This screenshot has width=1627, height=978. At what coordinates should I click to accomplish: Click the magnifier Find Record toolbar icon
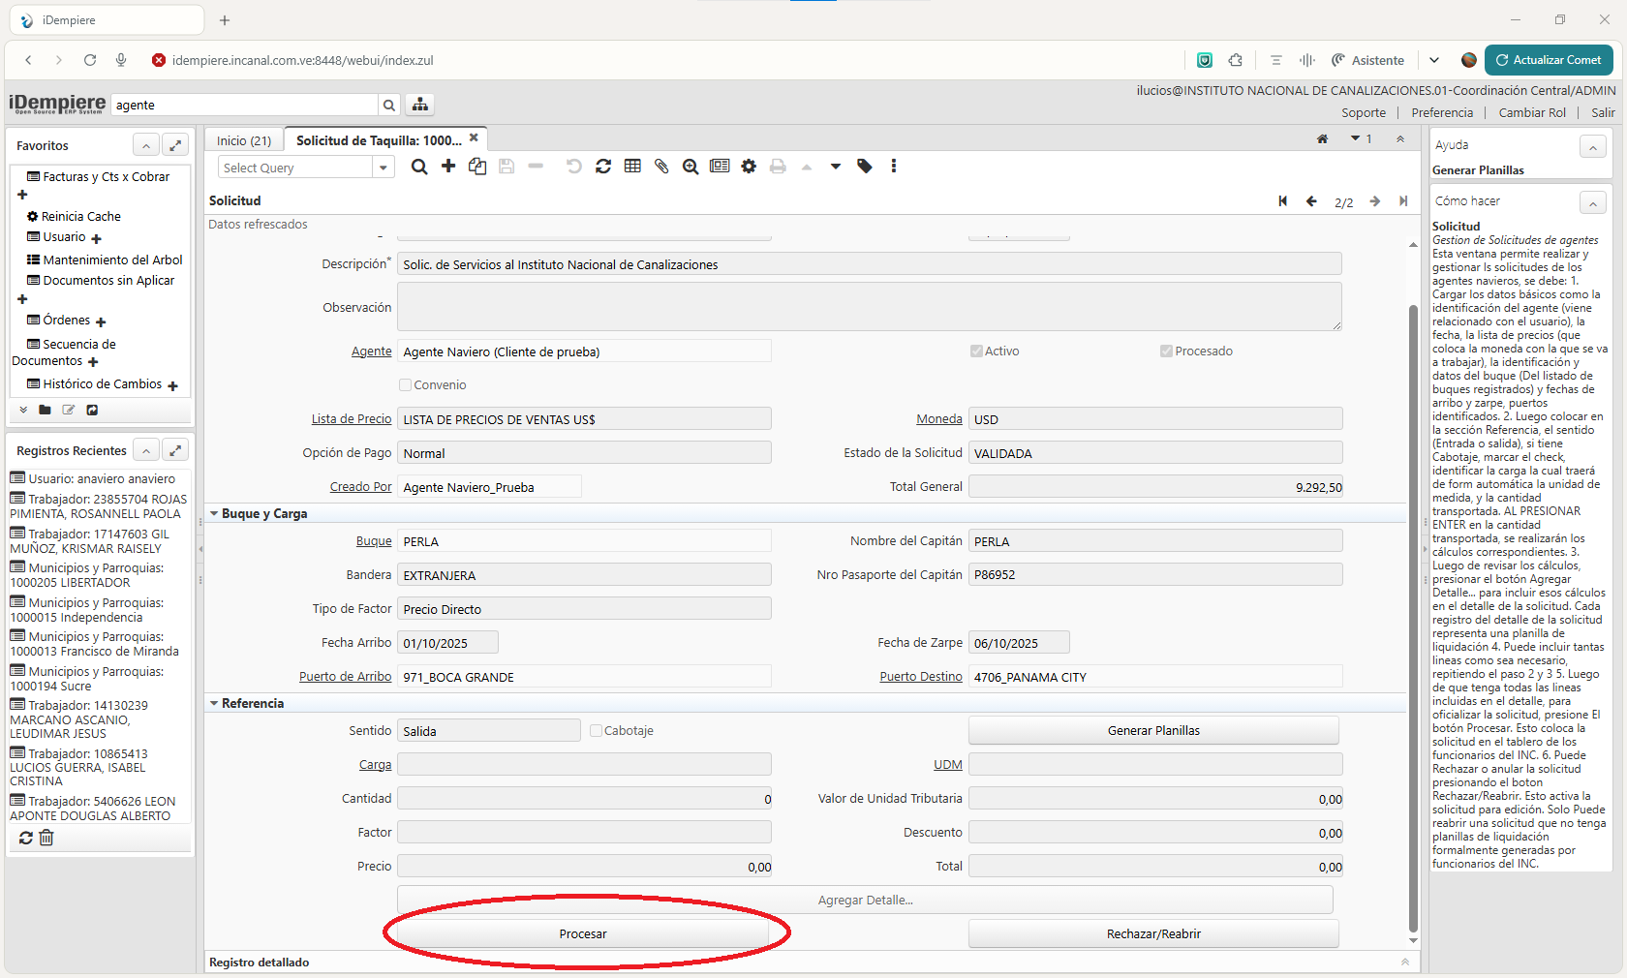tap(419, 167)
